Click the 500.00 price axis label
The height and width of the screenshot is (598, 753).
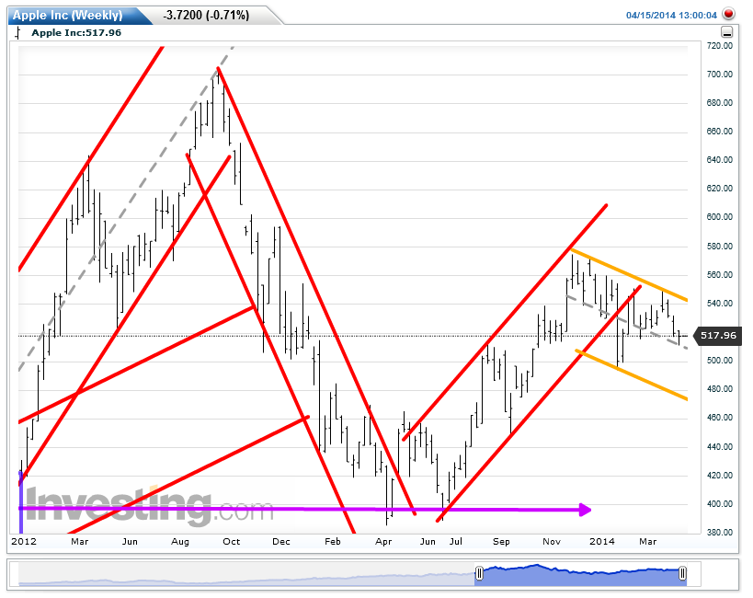coord(719,360)
